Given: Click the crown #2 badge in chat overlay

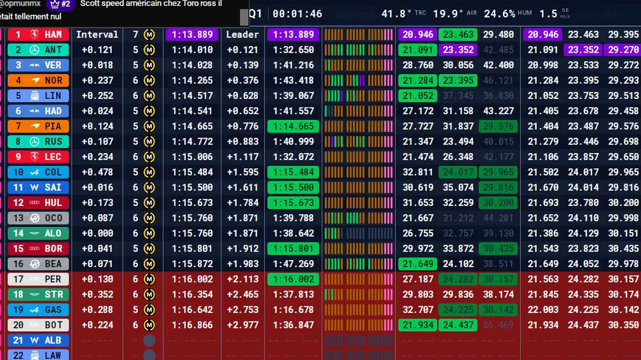Looking at the screenshot, I should 61,4.
